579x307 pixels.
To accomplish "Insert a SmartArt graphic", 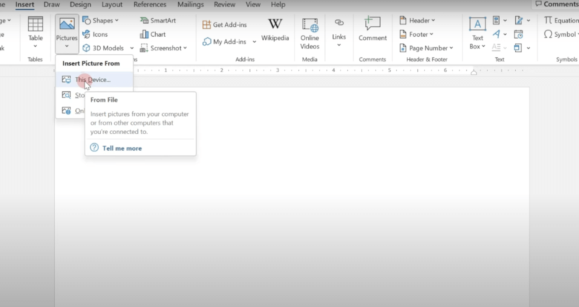I will (x=158, y=20).
